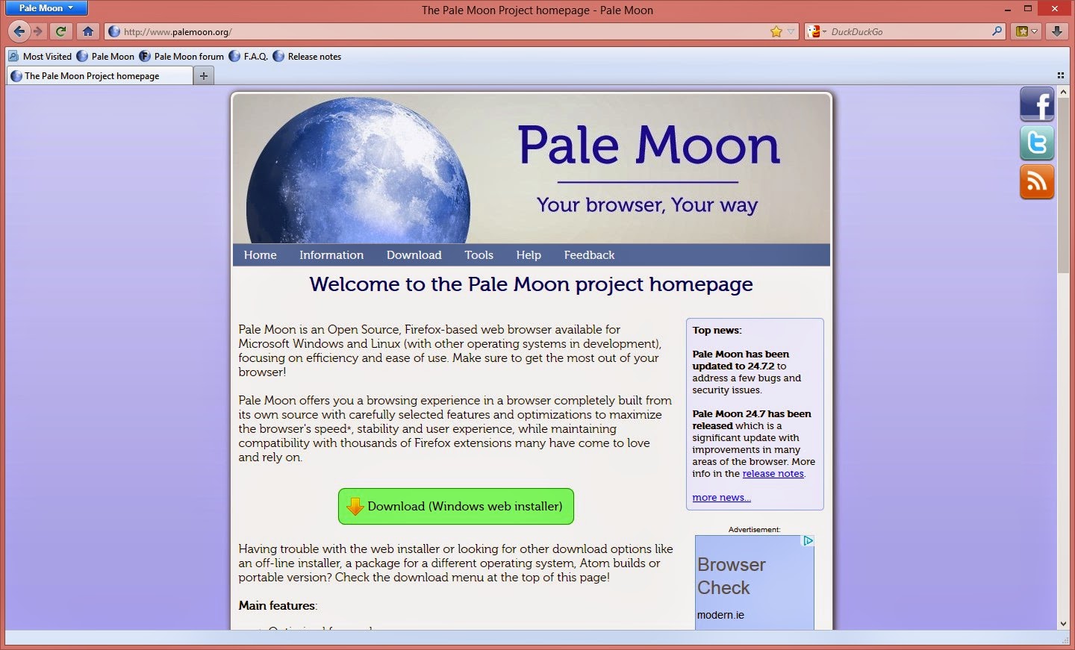Click Download (Windows web installer)
1075x650 pixels.
point(455,506)
